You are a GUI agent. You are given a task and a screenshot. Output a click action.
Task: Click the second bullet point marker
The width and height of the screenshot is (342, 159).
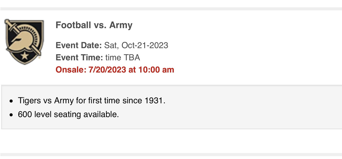[11, 115]
